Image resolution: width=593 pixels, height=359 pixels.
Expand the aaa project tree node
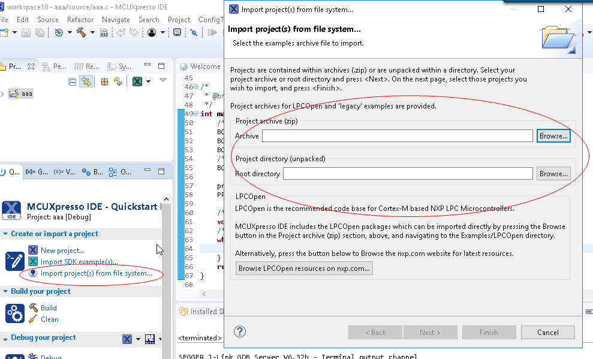coord(2,94)
